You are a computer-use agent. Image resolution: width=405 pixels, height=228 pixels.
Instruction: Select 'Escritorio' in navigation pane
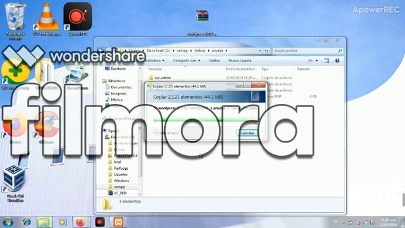tap(115, 68)
